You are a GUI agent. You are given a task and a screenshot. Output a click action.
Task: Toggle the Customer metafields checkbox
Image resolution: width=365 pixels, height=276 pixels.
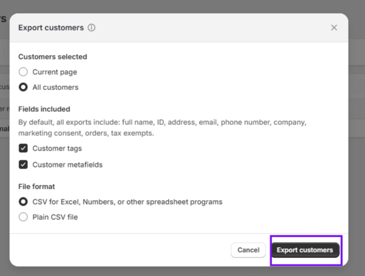pos(23,164)
